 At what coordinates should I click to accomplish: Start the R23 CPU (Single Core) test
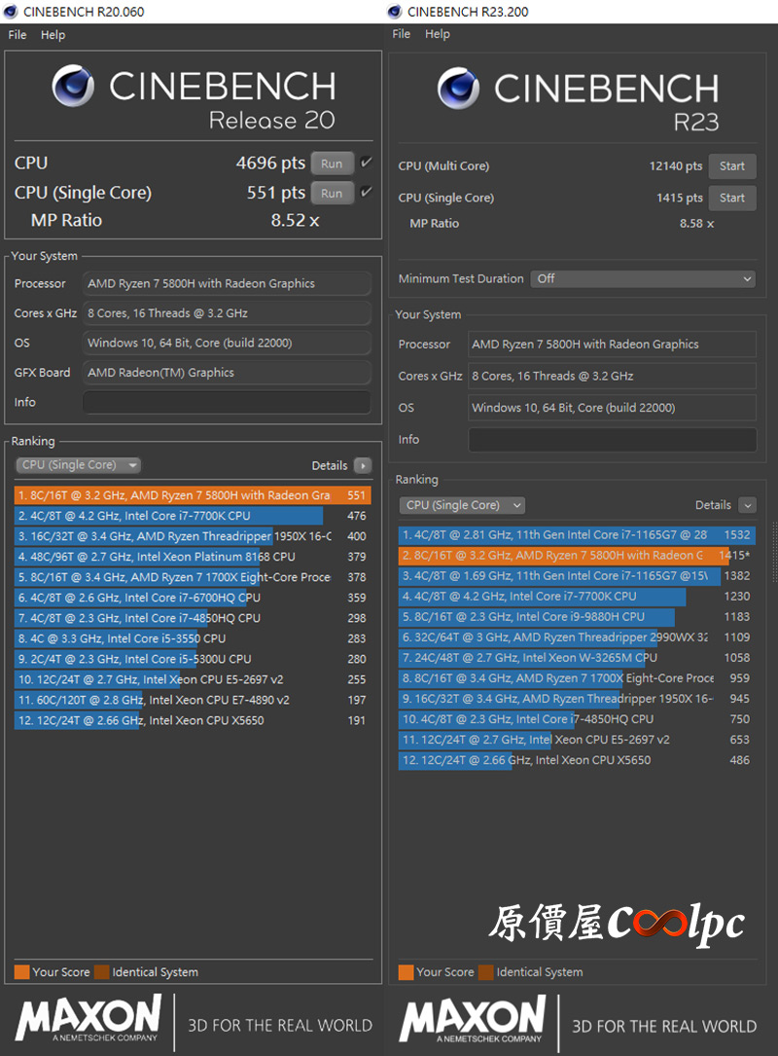tap(732, 198)
